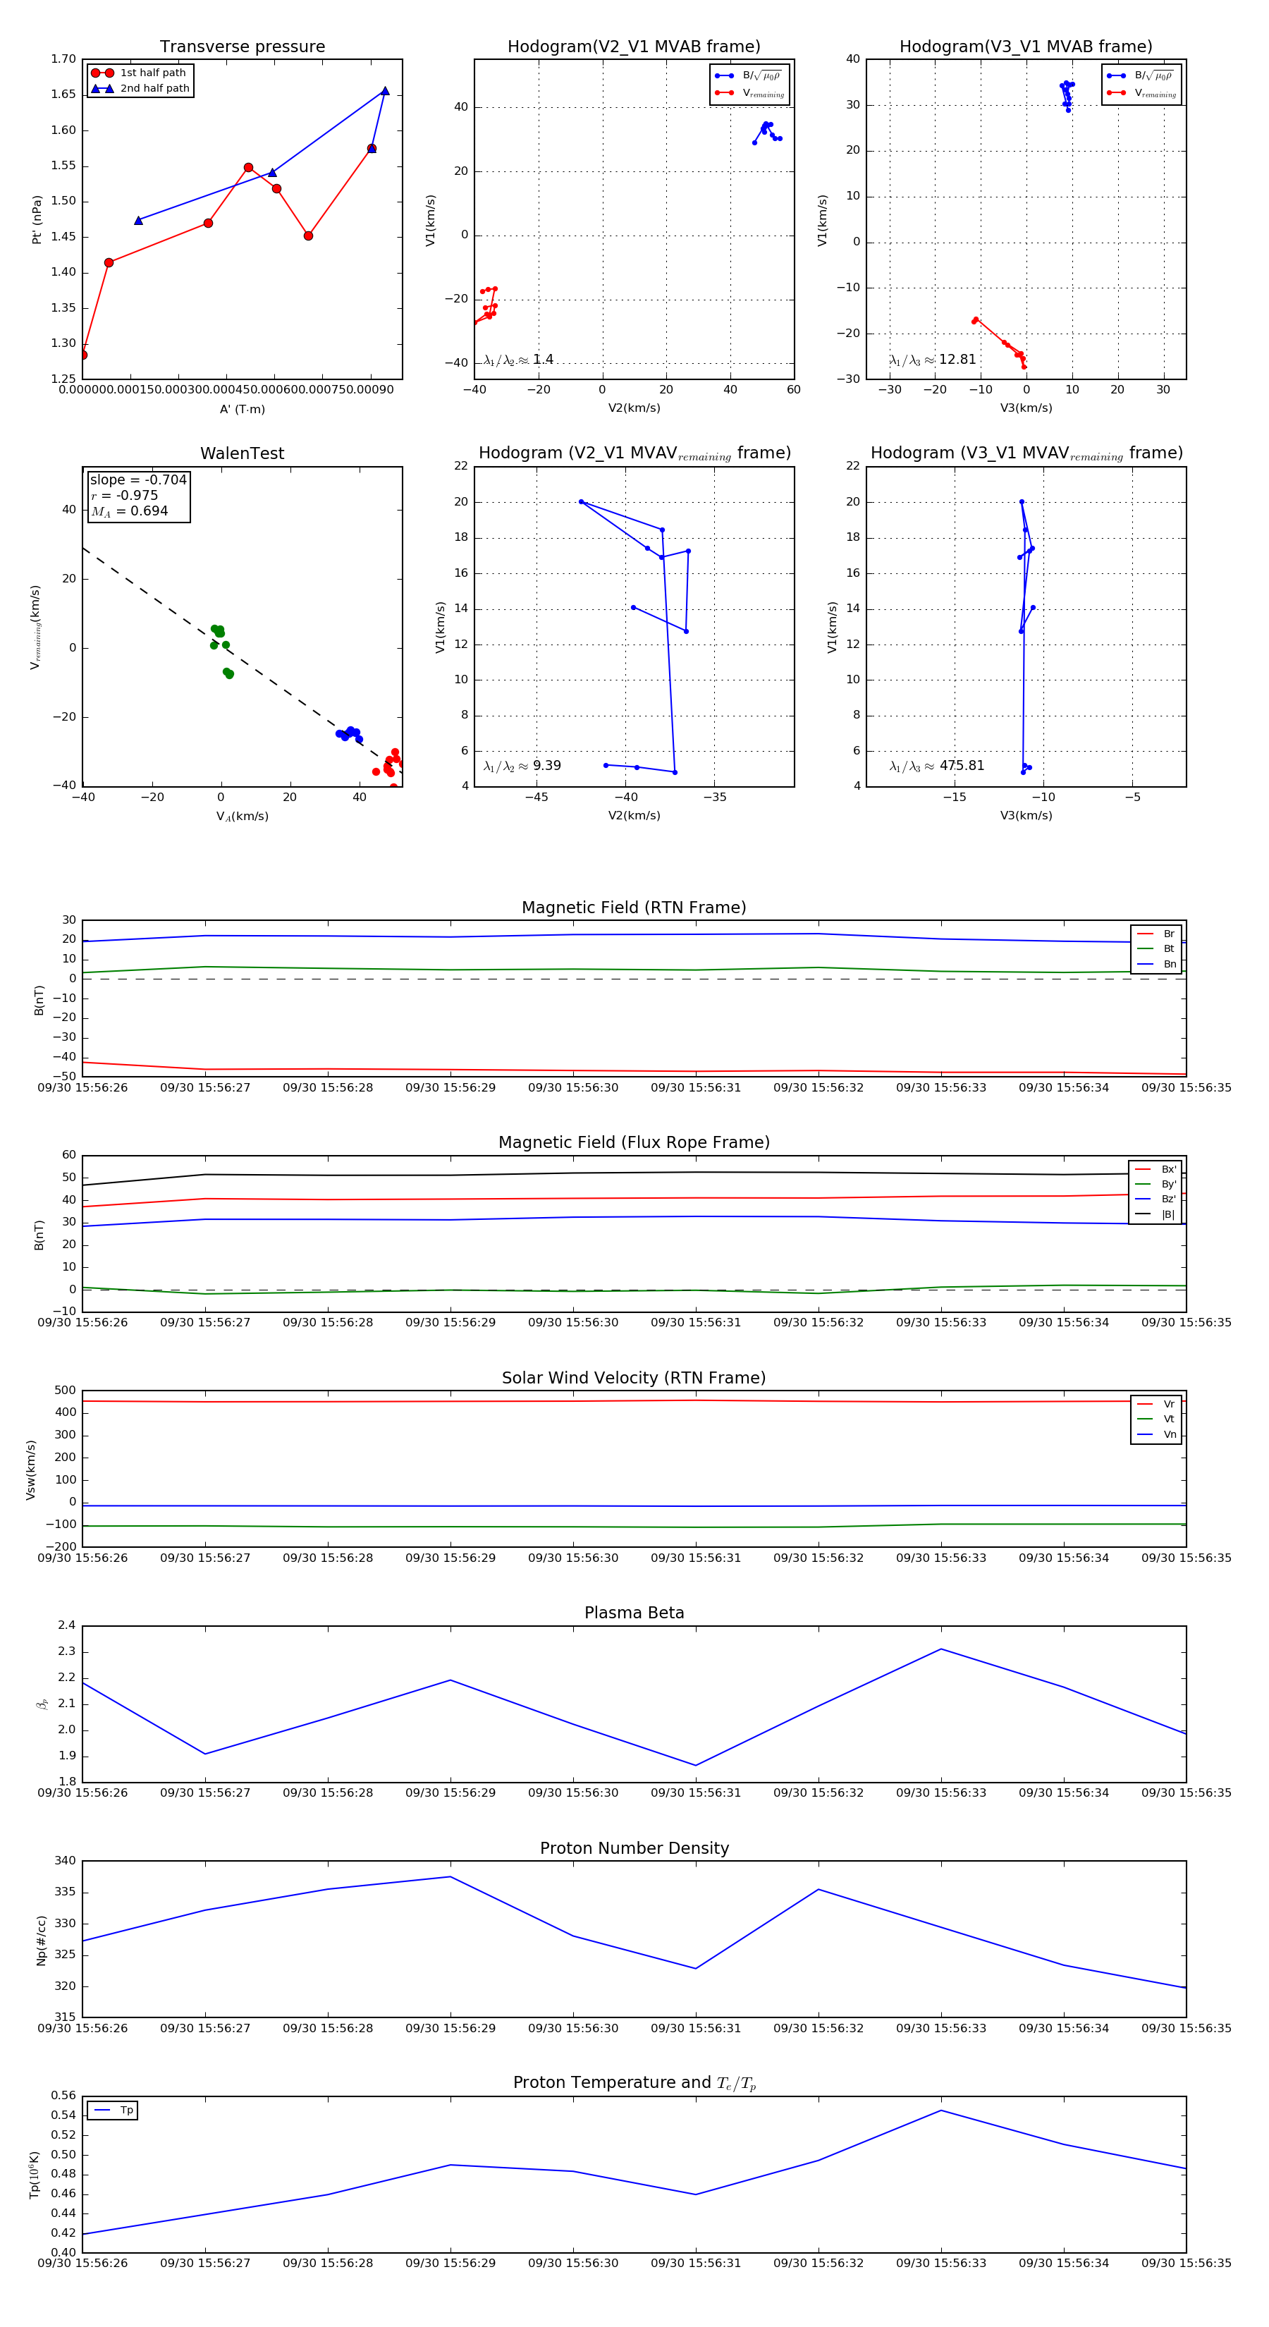Click the "A' (T·m)" x-axis label

click(242, 409)
